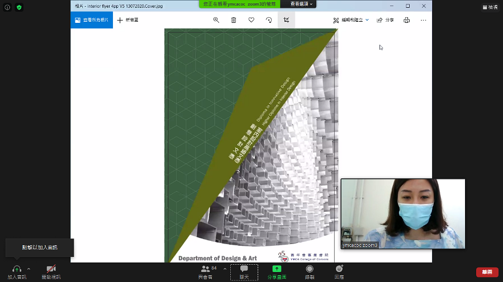Add photo to favorites with heart icon
This screenshot has width=503, height=282.
(251, 20)
